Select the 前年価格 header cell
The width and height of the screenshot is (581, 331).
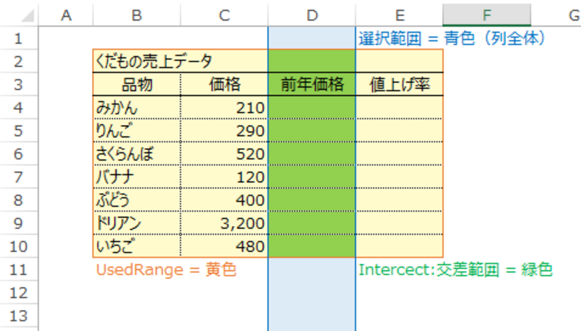[x=312, y=85]
